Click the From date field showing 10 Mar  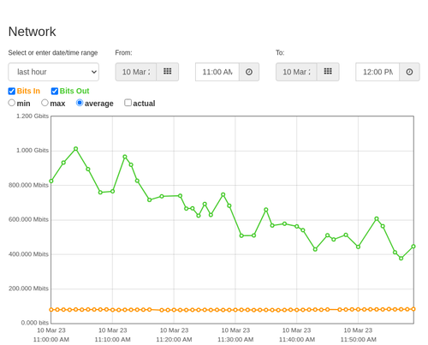136,72
